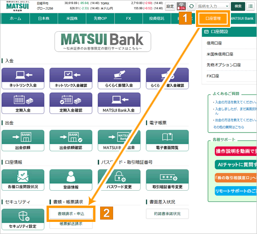Click グロース250 value 626.51
This screenshot has height=234, width=257.
pos(74,8)
